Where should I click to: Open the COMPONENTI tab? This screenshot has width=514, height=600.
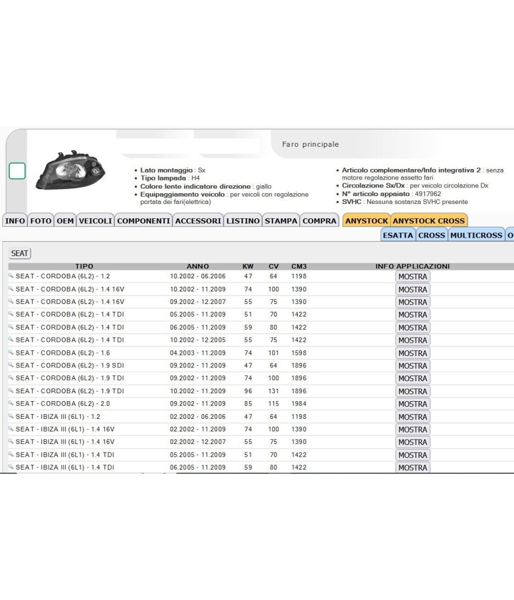[x=143, y=221]
